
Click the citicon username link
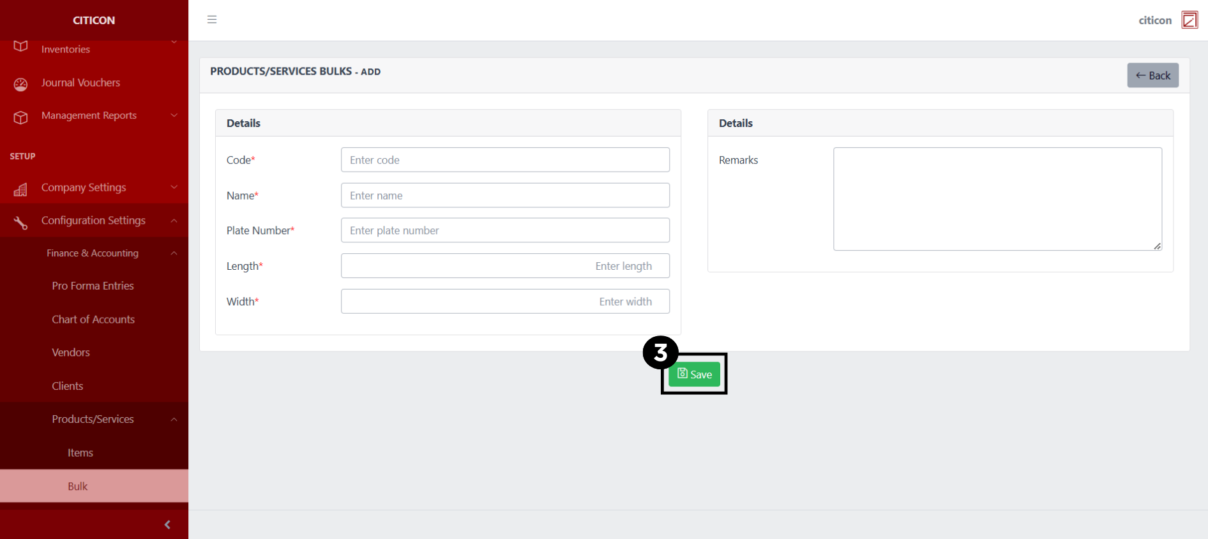1155,20
